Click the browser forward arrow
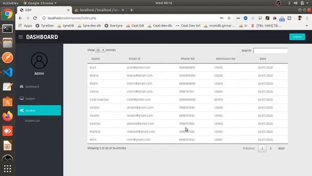 [27, 18]
